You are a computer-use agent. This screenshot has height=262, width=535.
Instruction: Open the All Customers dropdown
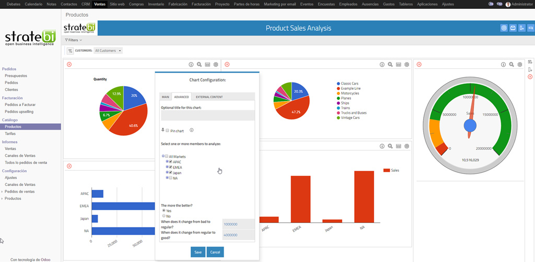[108, 51]
